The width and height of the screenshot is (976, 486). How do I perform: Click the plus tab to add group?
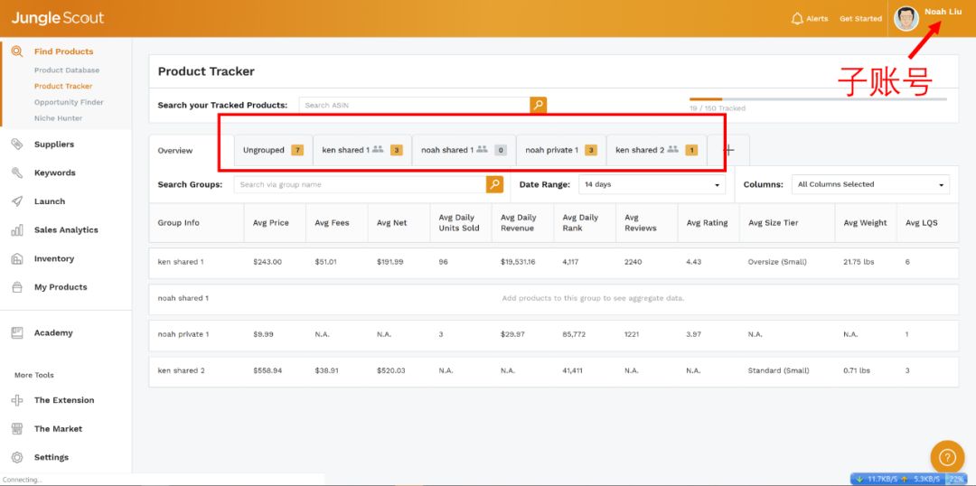pos(728,150)
